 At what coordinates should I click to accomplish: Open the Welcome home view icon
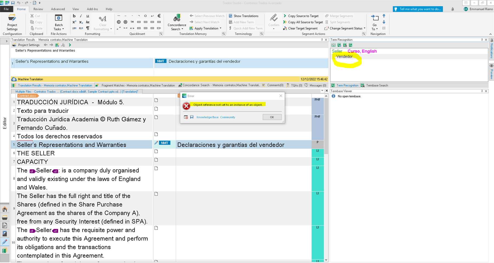pos(5,209)
